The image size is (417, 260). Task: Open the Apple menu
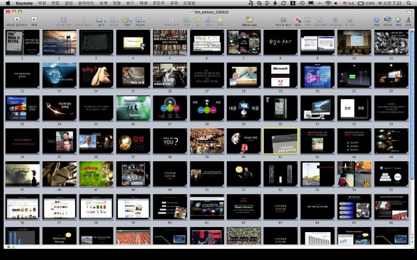tap(8, 3)
